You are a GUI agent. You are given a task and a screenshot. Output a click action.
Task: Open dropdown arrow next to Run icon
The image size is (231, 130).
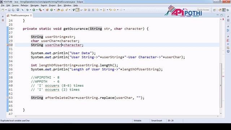(37, 10)
